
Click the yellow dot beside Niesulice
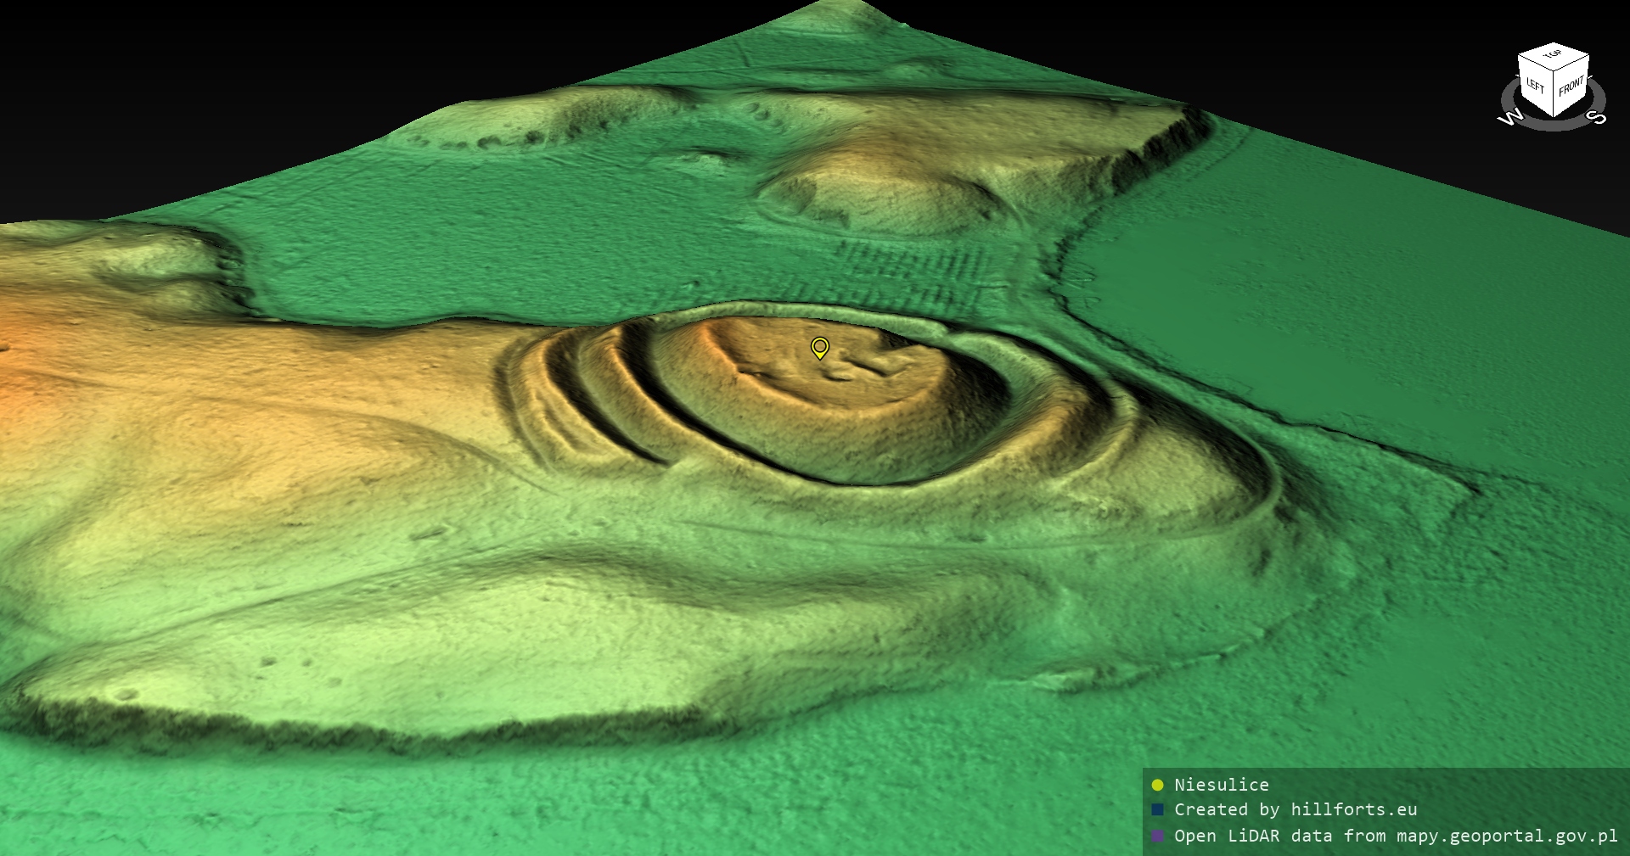pyautogui.click(x=1157, y=785)
